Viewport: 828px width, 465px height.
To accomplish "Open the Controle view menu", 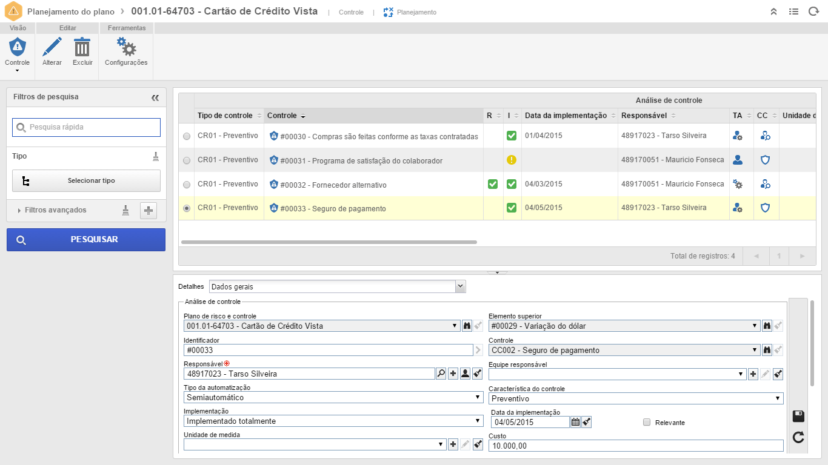I will click(17, 53).
